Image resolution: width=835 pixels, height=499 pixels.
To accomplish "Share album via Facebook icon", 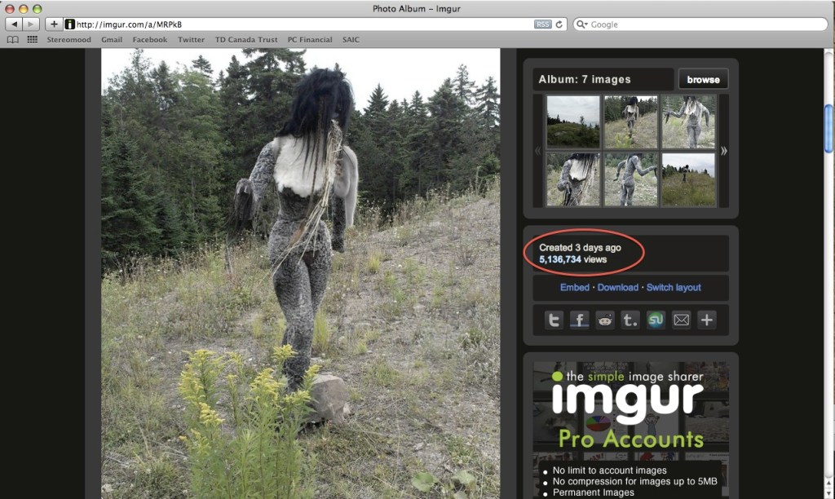I will point(579,320).
